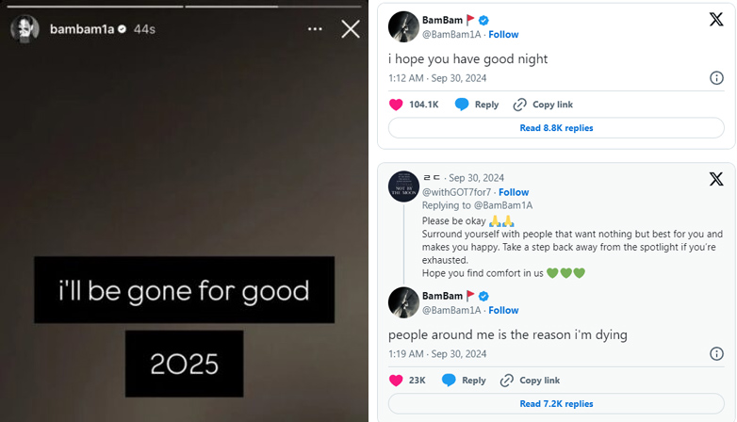Click the X logo on first tweet
Screen dimensions: 737x422
[715, 19]
